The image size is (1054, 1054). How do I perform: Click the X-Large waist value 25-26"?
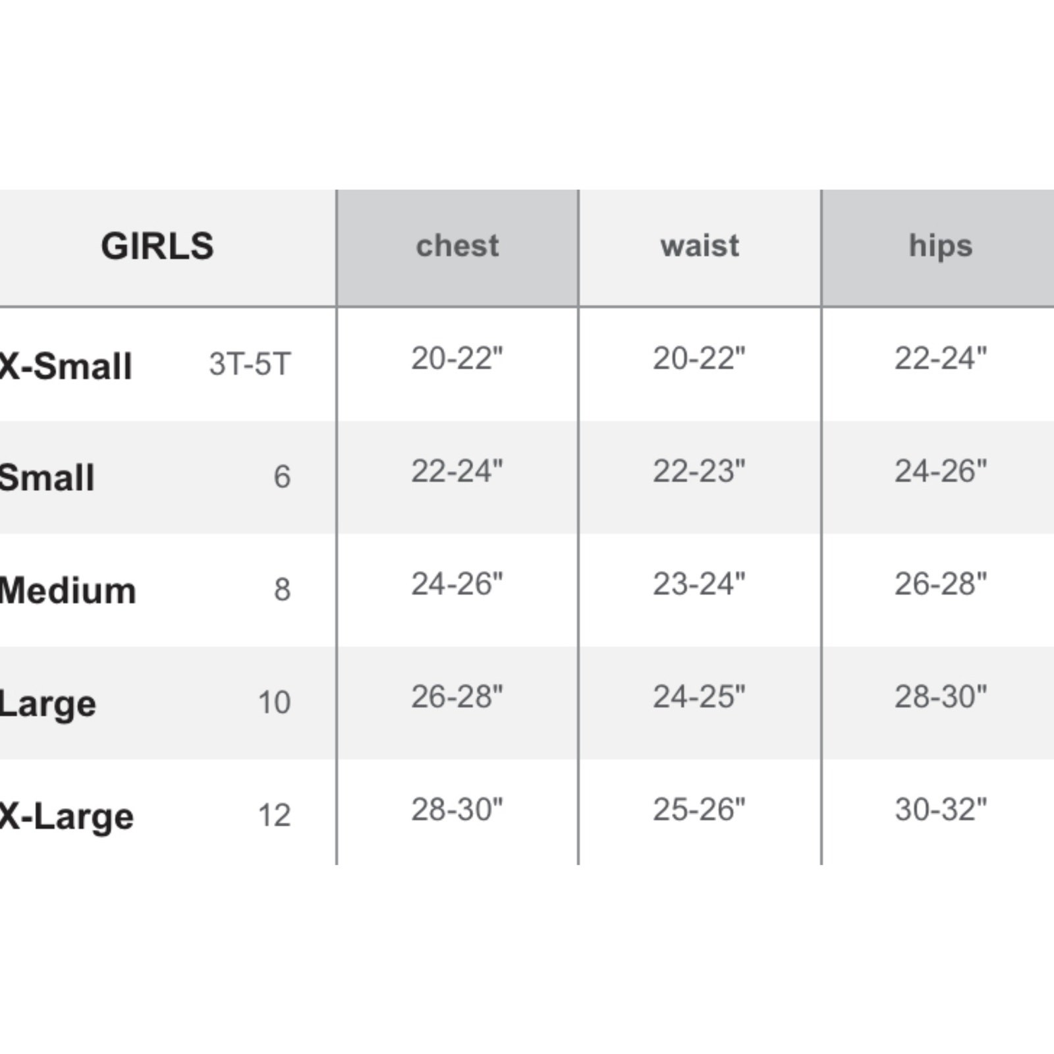coord(699,810)
